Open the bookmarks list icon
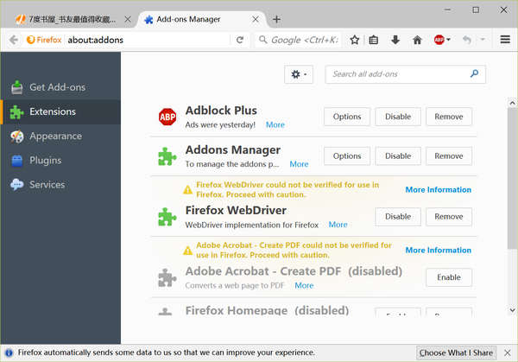The image size is (518, 362). coord(374,40)
